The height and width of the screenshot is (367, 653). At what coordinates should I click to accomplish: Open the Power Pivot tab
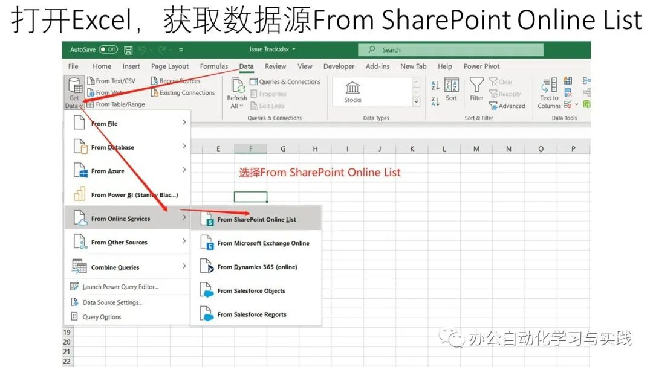481,66
